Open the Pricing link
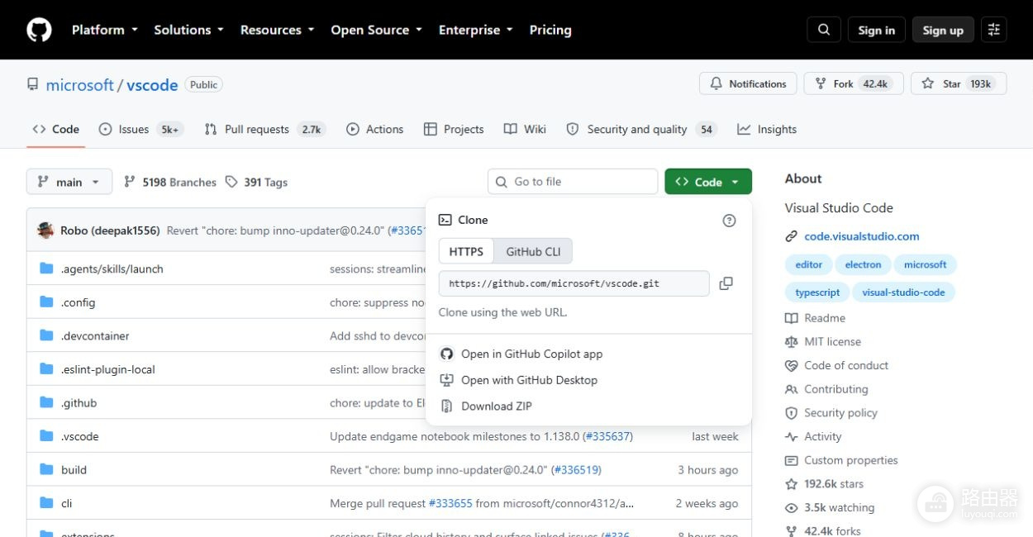The image size is (1033, 537). click(x=550, y=30)
